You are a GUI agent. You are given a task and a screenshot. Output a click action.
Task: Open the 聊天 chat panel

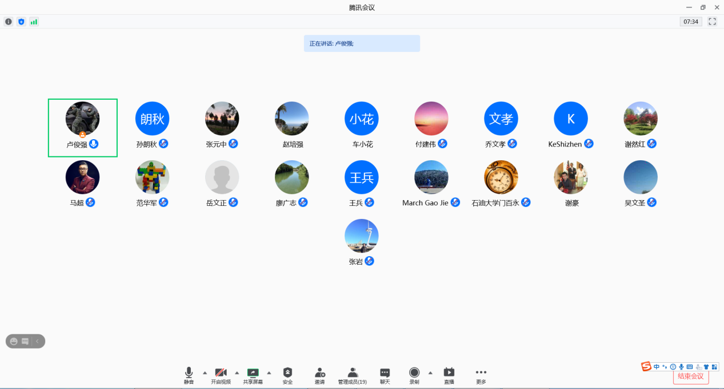pos(385,375)
